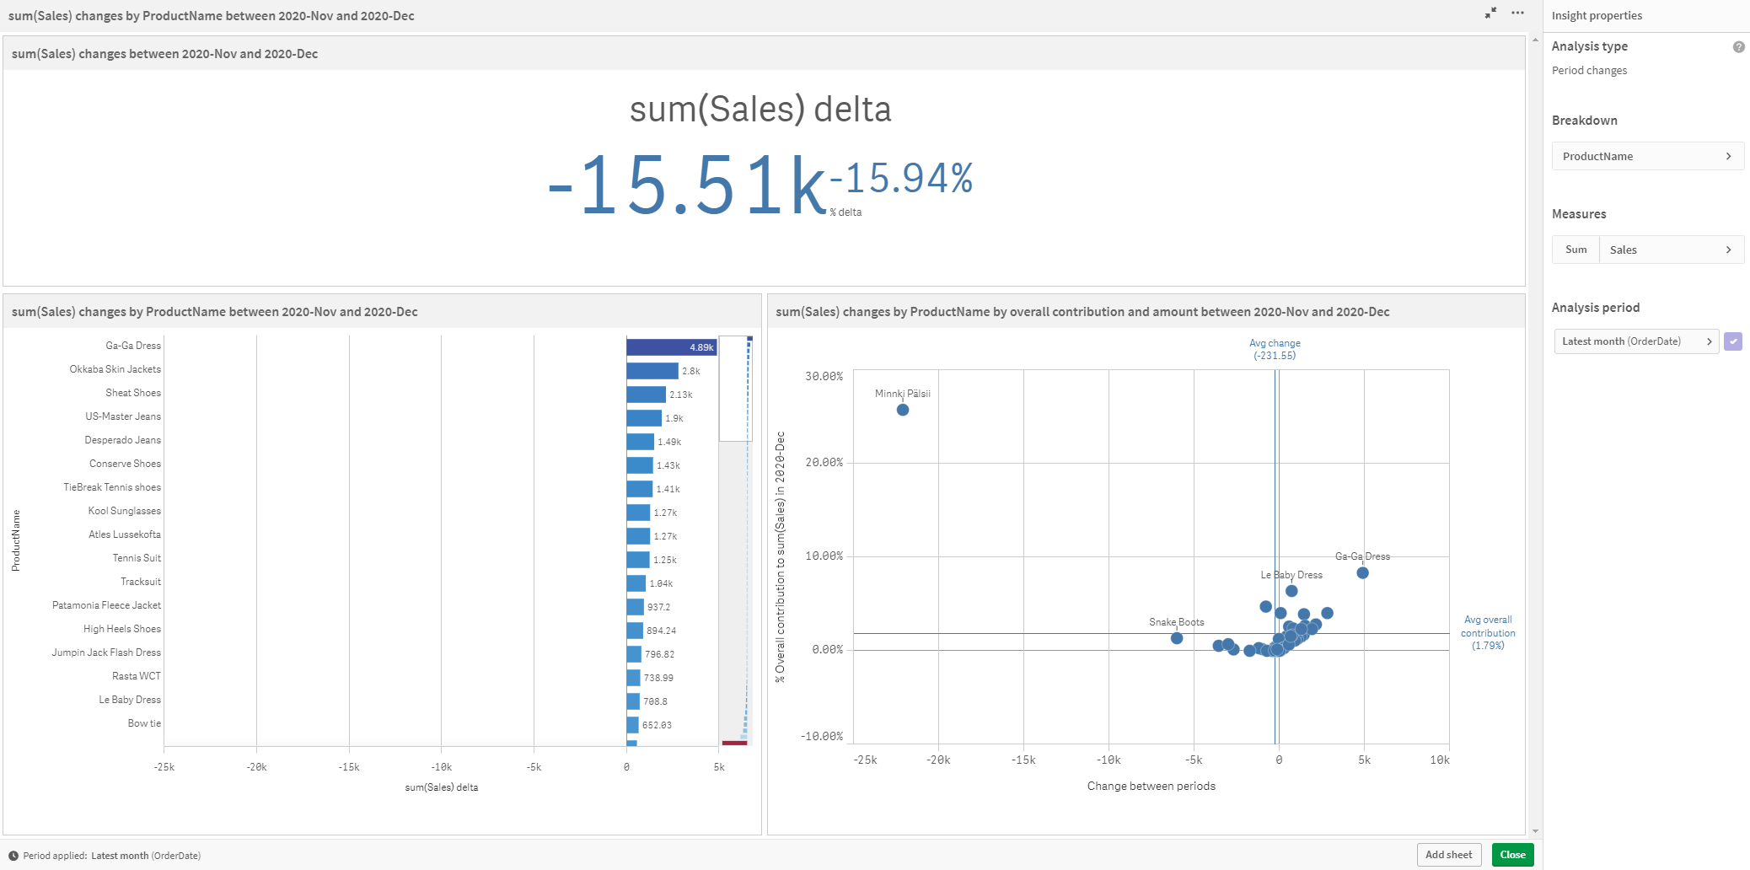Click the Analysis type help icon
This screenshot has width=1750, height=870.
[x=1738, y=47]
